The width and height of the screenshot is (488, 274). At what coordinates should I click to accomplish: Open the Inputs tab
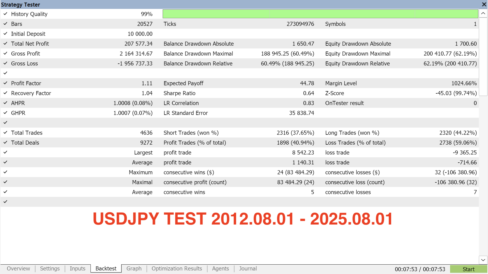click(x=78, y=269)
